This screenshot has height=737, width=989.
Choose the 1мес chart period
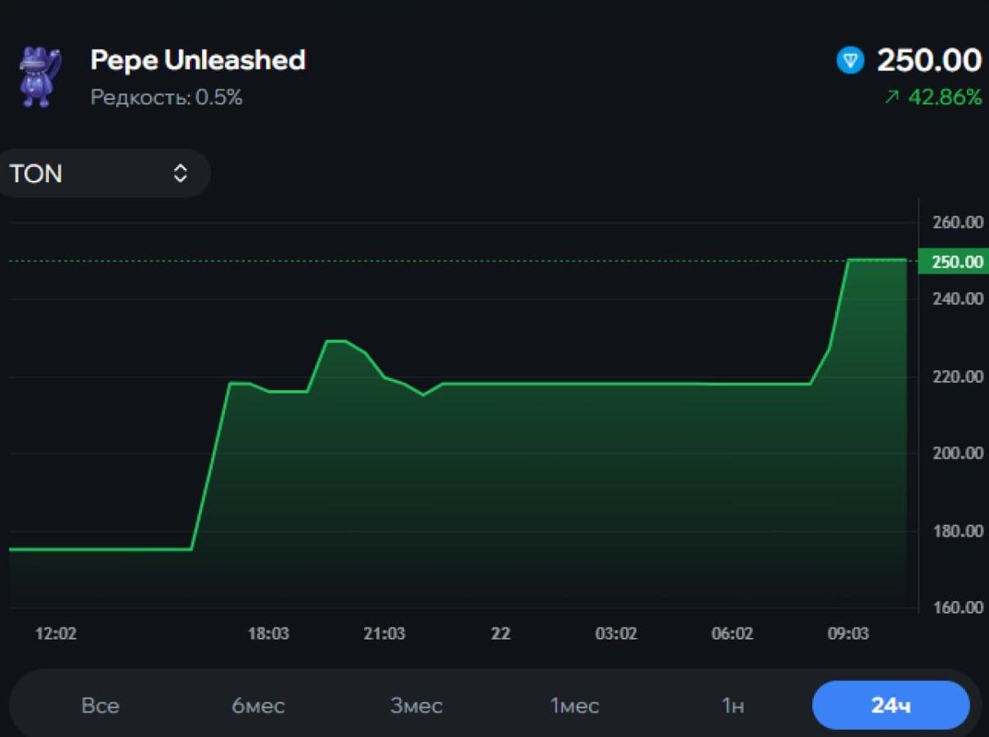[x=574, y=705]
